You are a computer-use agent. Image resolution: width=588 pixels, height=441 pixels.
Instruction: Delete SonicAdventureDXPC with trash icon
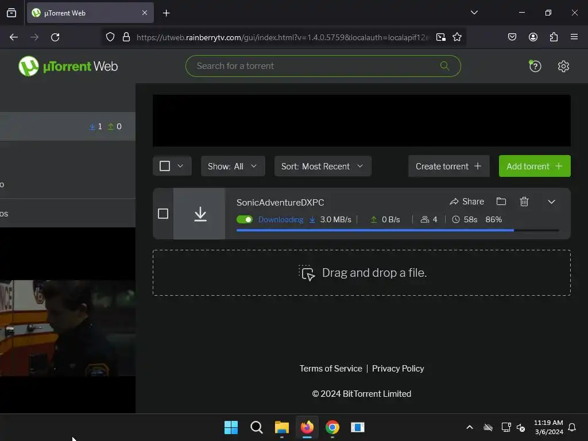click(524, 202)
